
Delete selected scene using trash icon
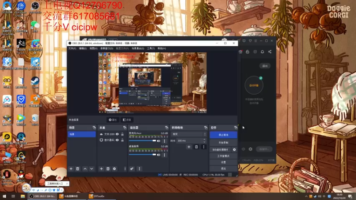[x=77, y=169]
